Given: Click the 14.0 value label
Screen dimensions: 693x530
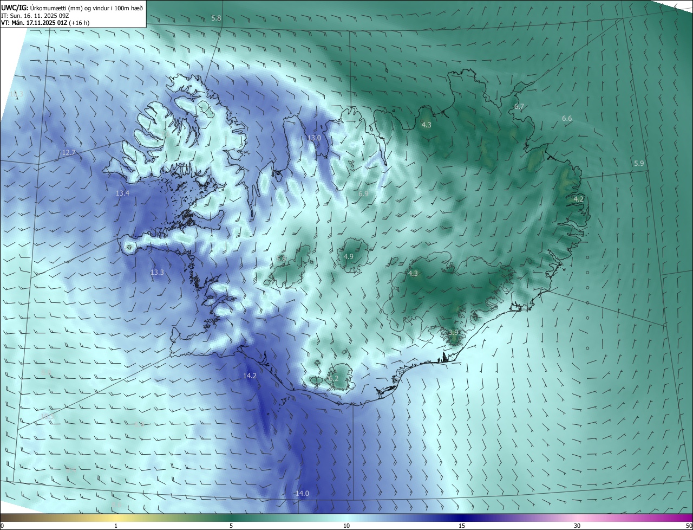Looking at the screenshot, I should click(302, 493).
